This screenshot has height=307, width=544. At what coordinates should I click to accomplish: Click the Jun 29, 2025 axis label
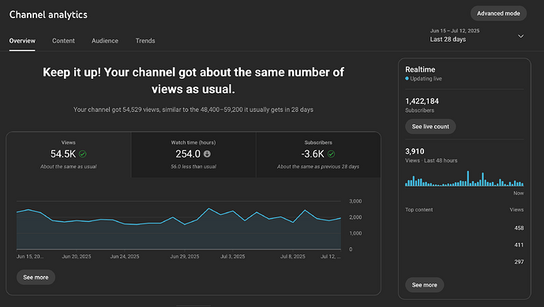[x=185, y=257]
